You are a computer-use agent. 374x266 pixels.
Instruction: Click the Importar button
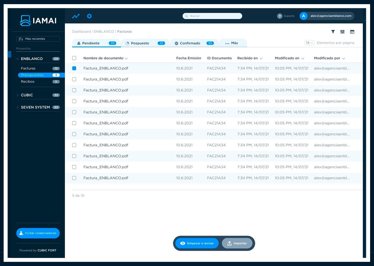coord(237,243)
